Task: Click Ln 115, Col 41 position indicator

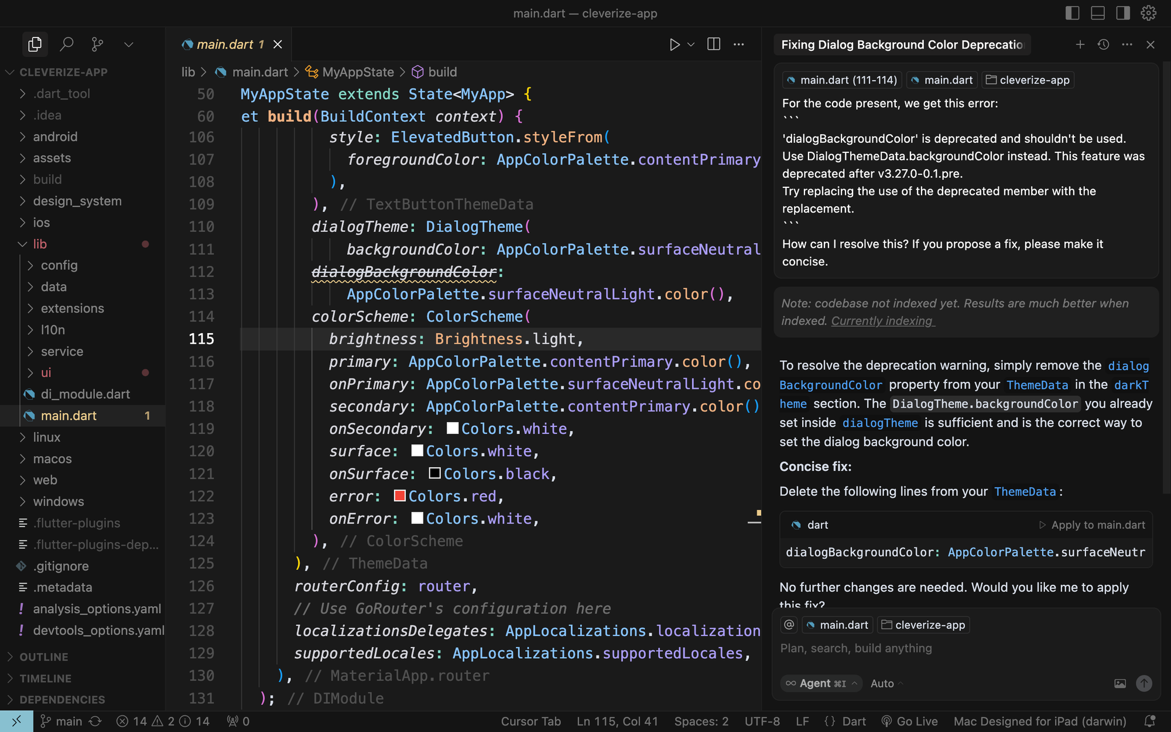Action: coord(617,721)
